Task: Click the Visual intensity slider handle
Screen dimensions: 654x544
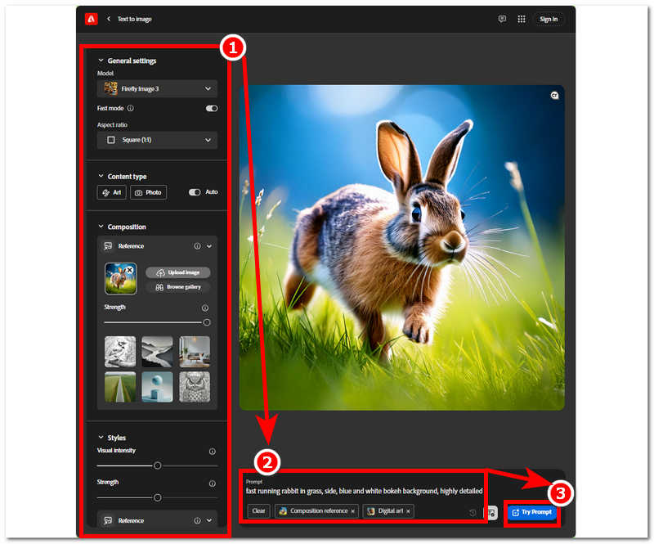Action: (157, 465)
